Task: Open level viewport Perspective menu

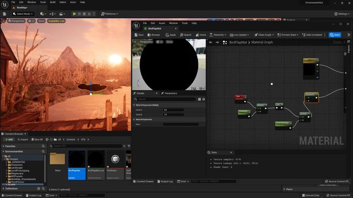Action: point(16,21)
